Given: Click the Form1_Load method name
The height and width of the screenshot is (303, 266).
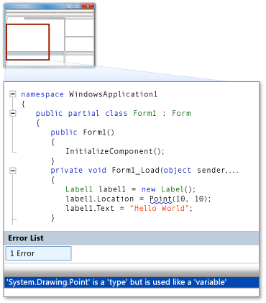Looking at the screenshot, I should coord(136,171).
